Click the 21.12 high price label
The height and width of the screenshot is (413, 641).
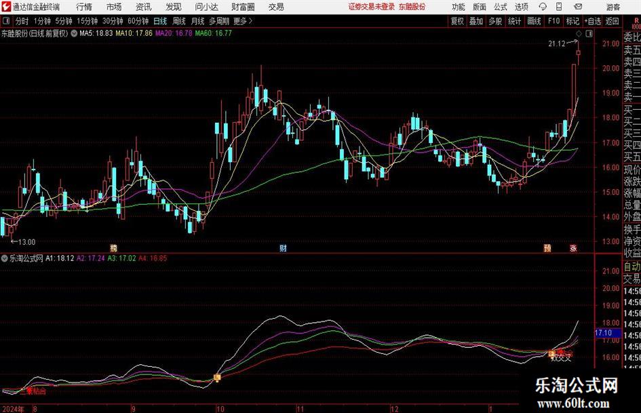tap(557, 44)
